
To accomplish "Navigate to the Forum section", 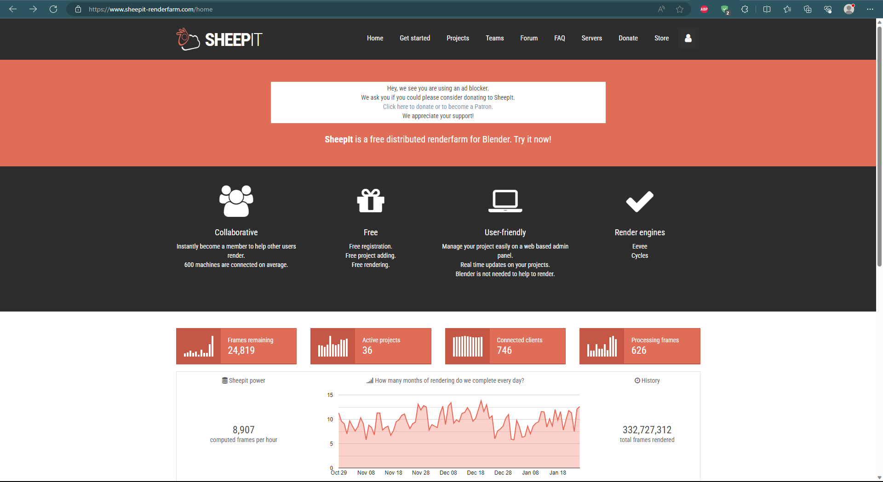I will click(529, 38).
